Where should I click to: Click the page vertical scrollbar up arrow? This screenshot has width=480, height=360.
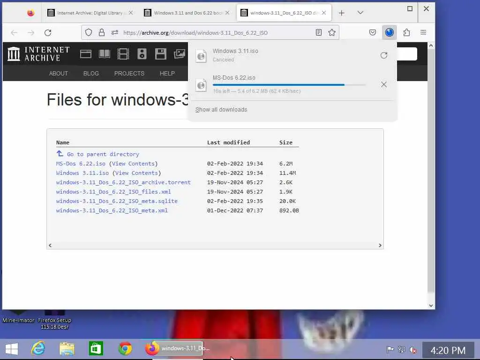[431, 46]
